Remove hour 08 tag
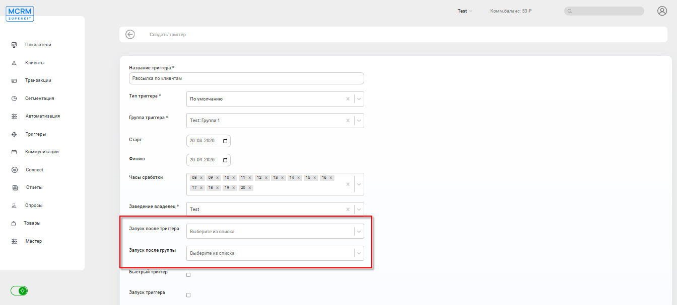This screenshot has width=677, height=305. point(201,178)
